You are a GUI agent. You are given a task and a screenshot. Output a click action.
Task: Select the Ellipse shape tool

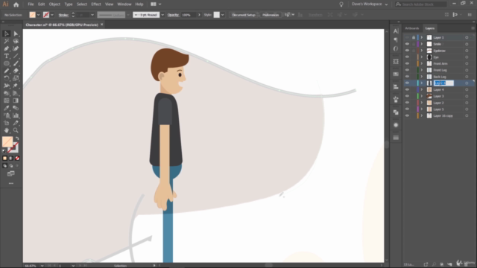(7, 63)
